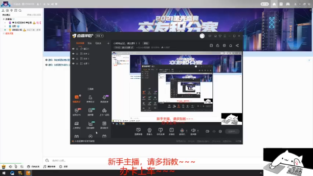Open the chart tool with green badge

90,125
